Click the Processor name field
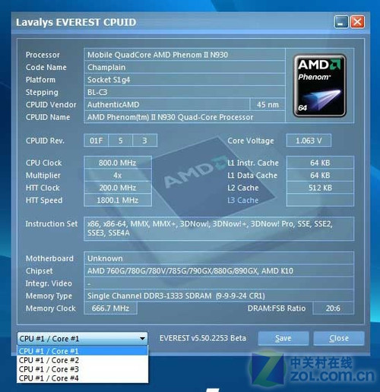 [x=185, y=55]
